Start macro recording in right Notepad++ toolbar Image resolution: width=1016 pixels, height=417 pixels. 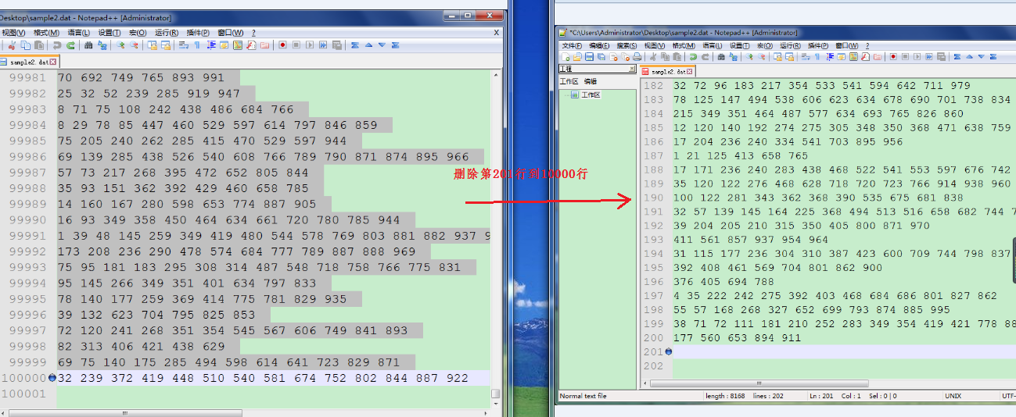pos(893,56)
